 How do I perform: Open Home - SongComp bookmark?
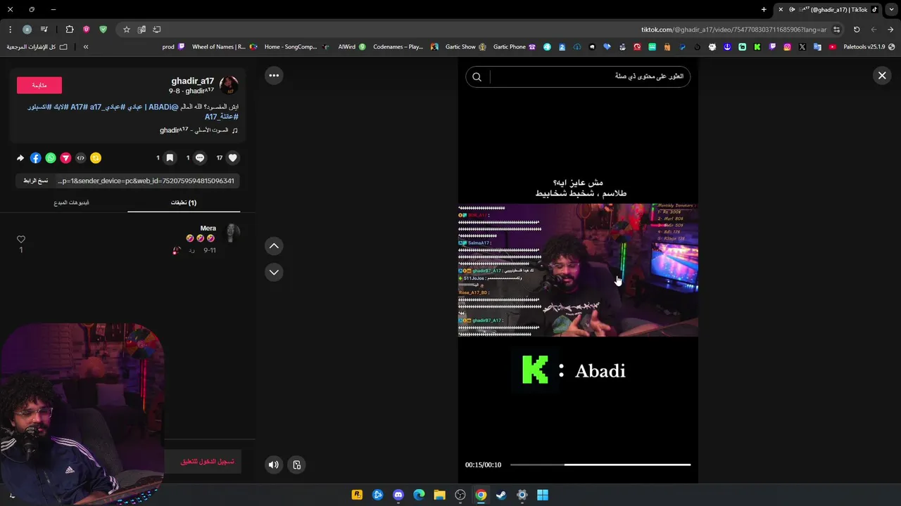[x=296, y=47]
